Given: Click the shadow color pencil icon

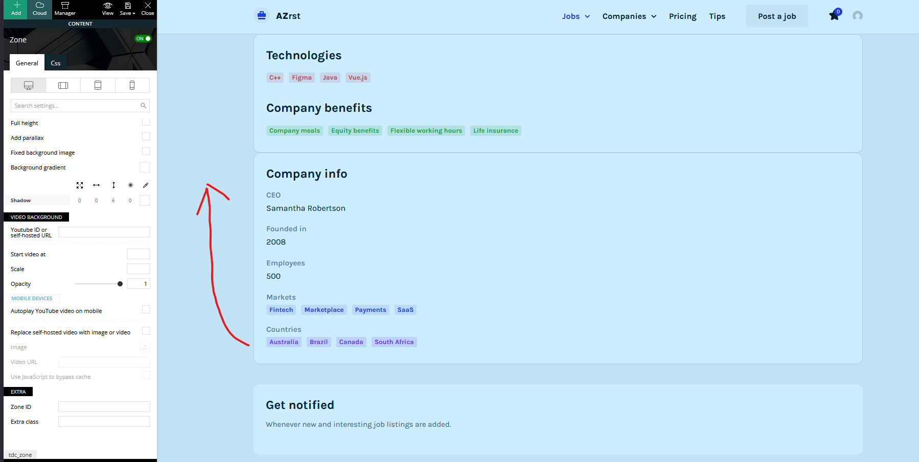Looking at the screenshot, I should [x=146, y=185].
